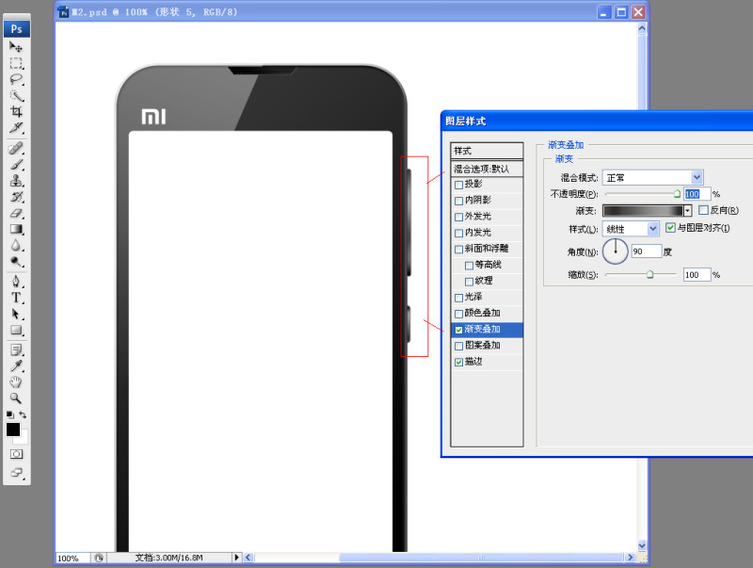Click vertical scrollbar up arrow
The height and width of the screenshot is (568, 753).
click(642, 29)
